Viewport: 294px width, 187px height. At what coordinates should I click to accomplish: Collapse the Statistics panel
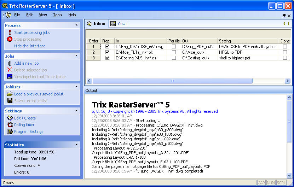pos(76,145)
